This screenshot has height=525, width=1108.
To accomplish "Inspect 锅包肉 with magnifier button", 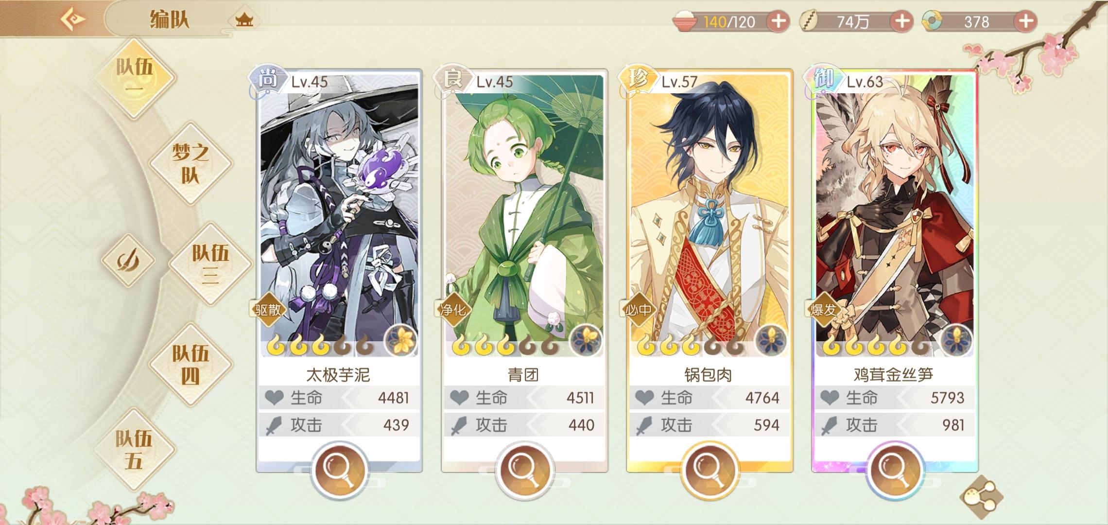I will tap(709, 470).
